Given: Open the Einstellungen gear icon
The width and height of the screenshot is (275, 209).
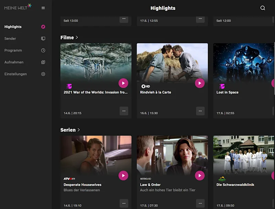Looking at the screenshot, I should coord(43,74).
